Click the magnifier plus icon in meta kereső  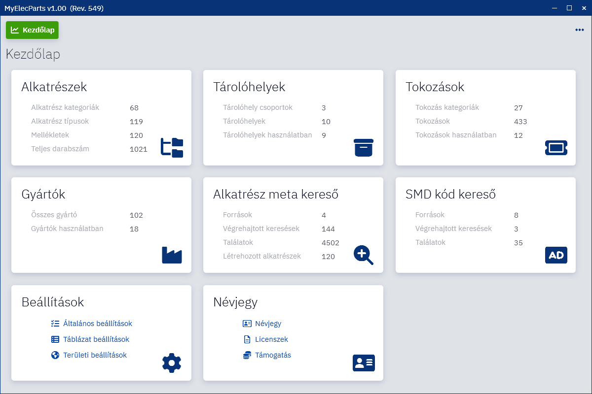364,255
